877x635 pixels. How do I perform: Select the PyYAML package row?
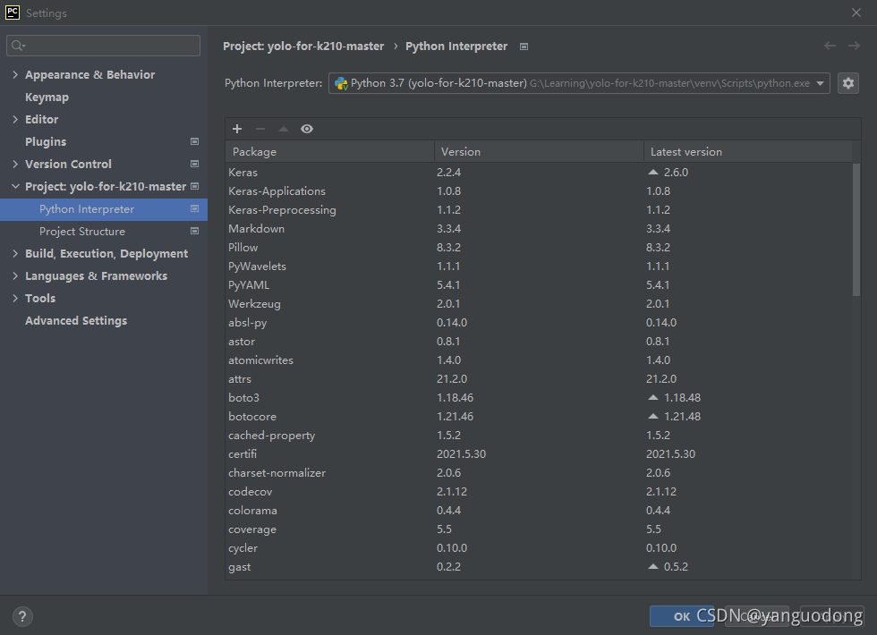coord(539,285)
